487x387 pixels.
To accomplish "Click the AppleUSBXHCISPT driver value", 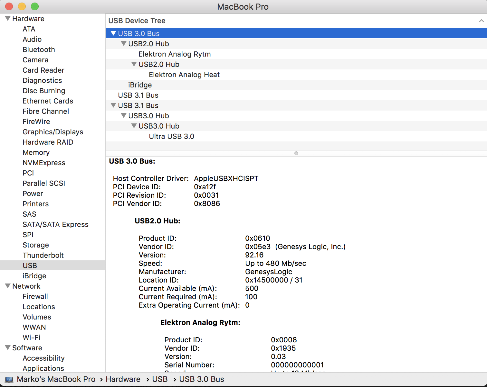I will [226, 178].
